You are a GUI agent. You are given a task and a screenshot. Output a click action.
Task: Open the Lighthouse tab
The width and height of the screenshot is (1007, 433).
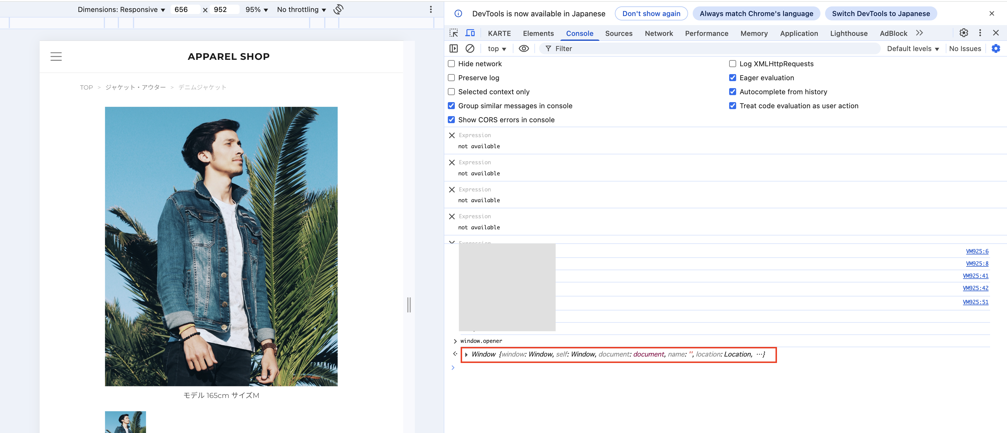click(849, 33)
